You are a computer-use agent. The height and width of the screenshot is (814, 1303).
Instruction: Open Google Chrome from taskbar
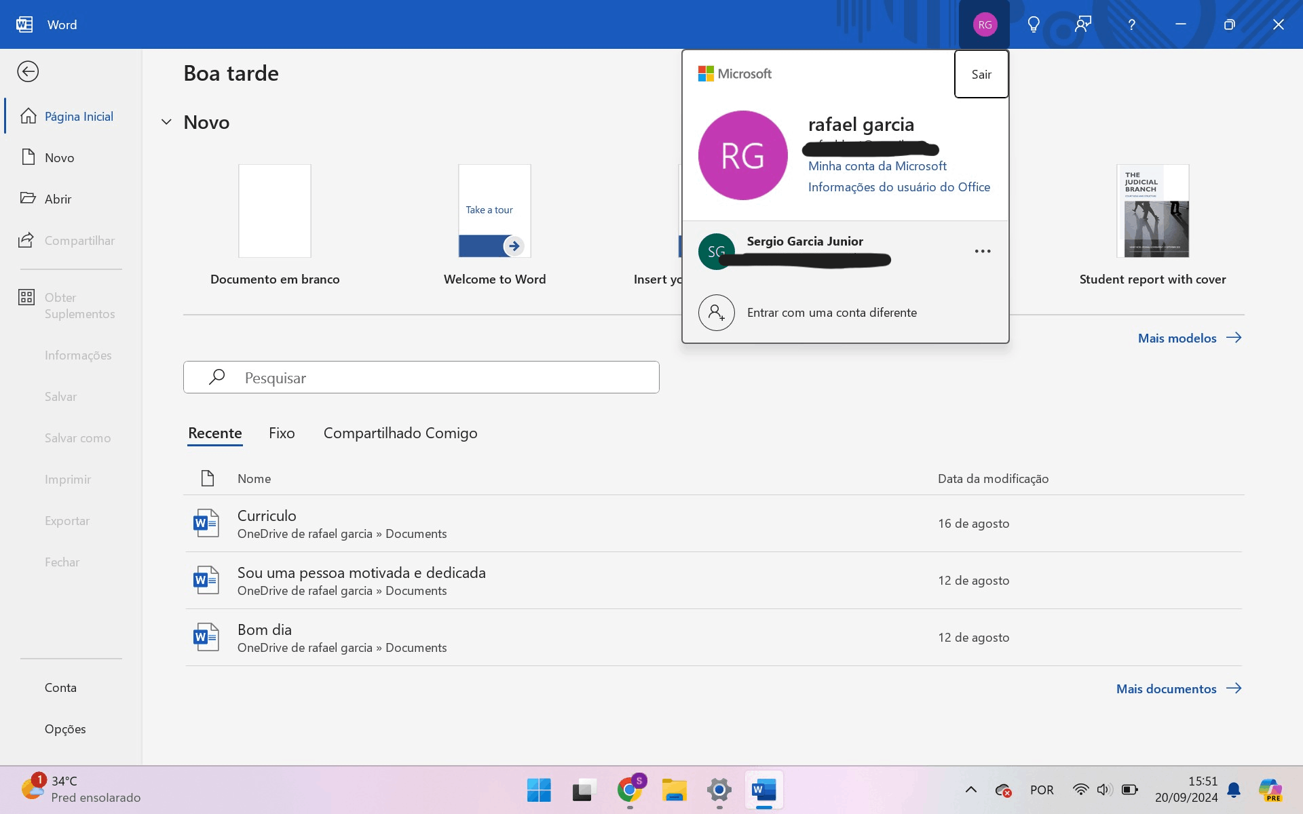click(x=630, y=790)
